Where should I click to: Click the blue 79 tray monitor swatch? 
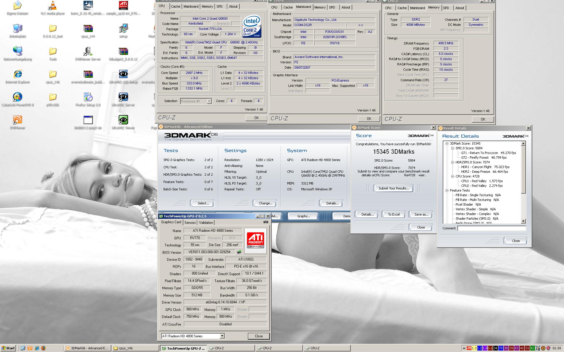click(501, 348)
